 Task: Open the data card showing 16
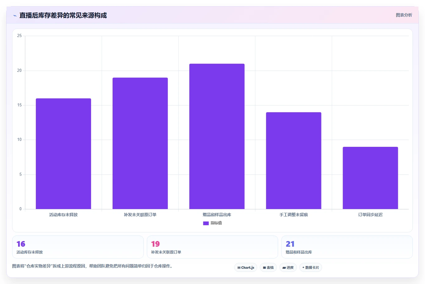pyautogui.click(x=78, y=247)
